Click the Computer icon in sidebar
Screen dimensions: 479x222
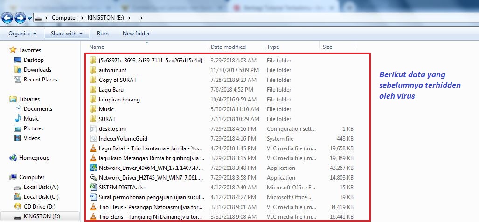(13, 177)
